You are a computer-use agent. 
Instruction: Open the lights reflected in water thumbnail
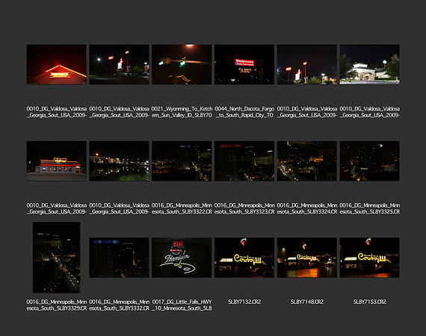pyautogui.click(x=119, y=161)
